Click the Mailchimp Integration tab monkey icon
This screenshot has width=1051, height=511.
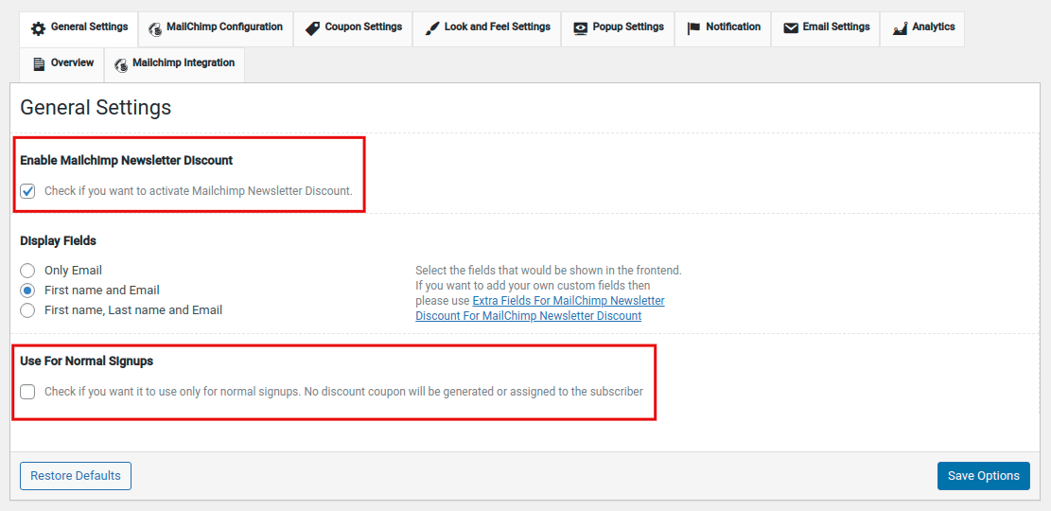[121, 64]
